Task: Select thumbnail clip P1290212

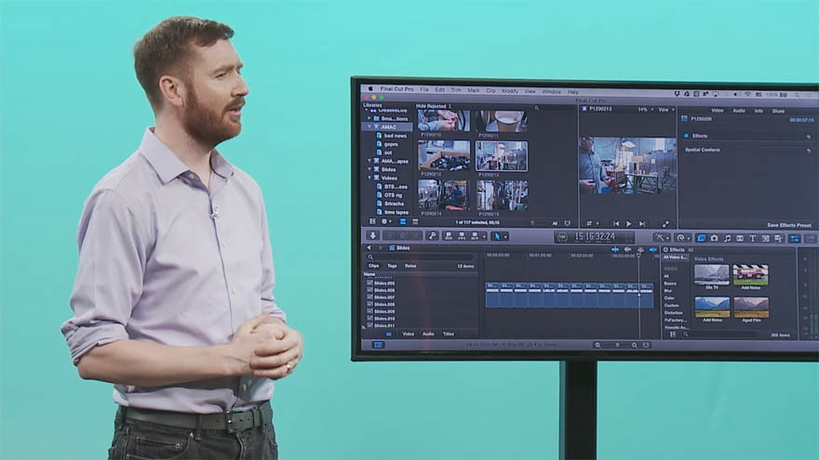Action: click(444, 155)
